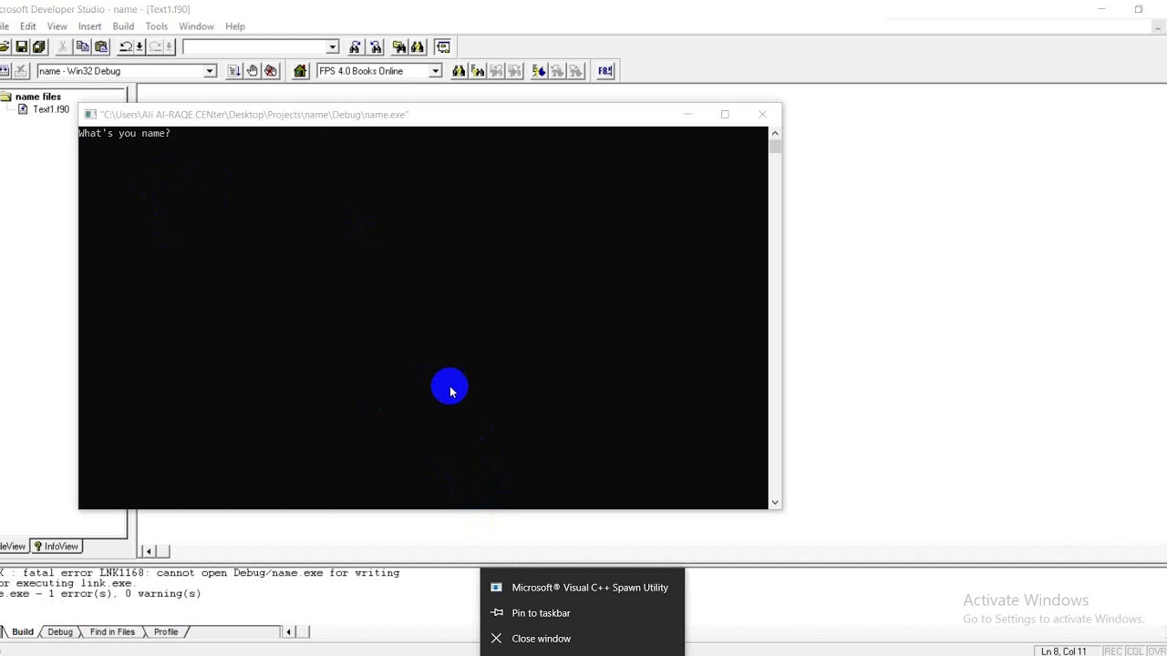Click the editor horizontal scroll left arrow
This screenshot has height=656, width=1167.
coord(149,550)
